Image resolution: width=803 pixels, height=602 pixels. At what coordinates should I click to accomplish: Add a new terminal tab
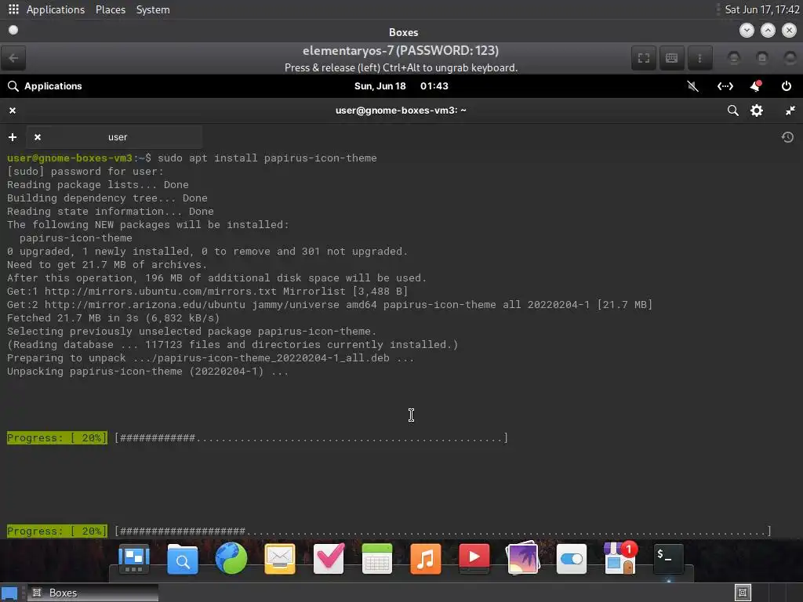click(x=13, y=137)
